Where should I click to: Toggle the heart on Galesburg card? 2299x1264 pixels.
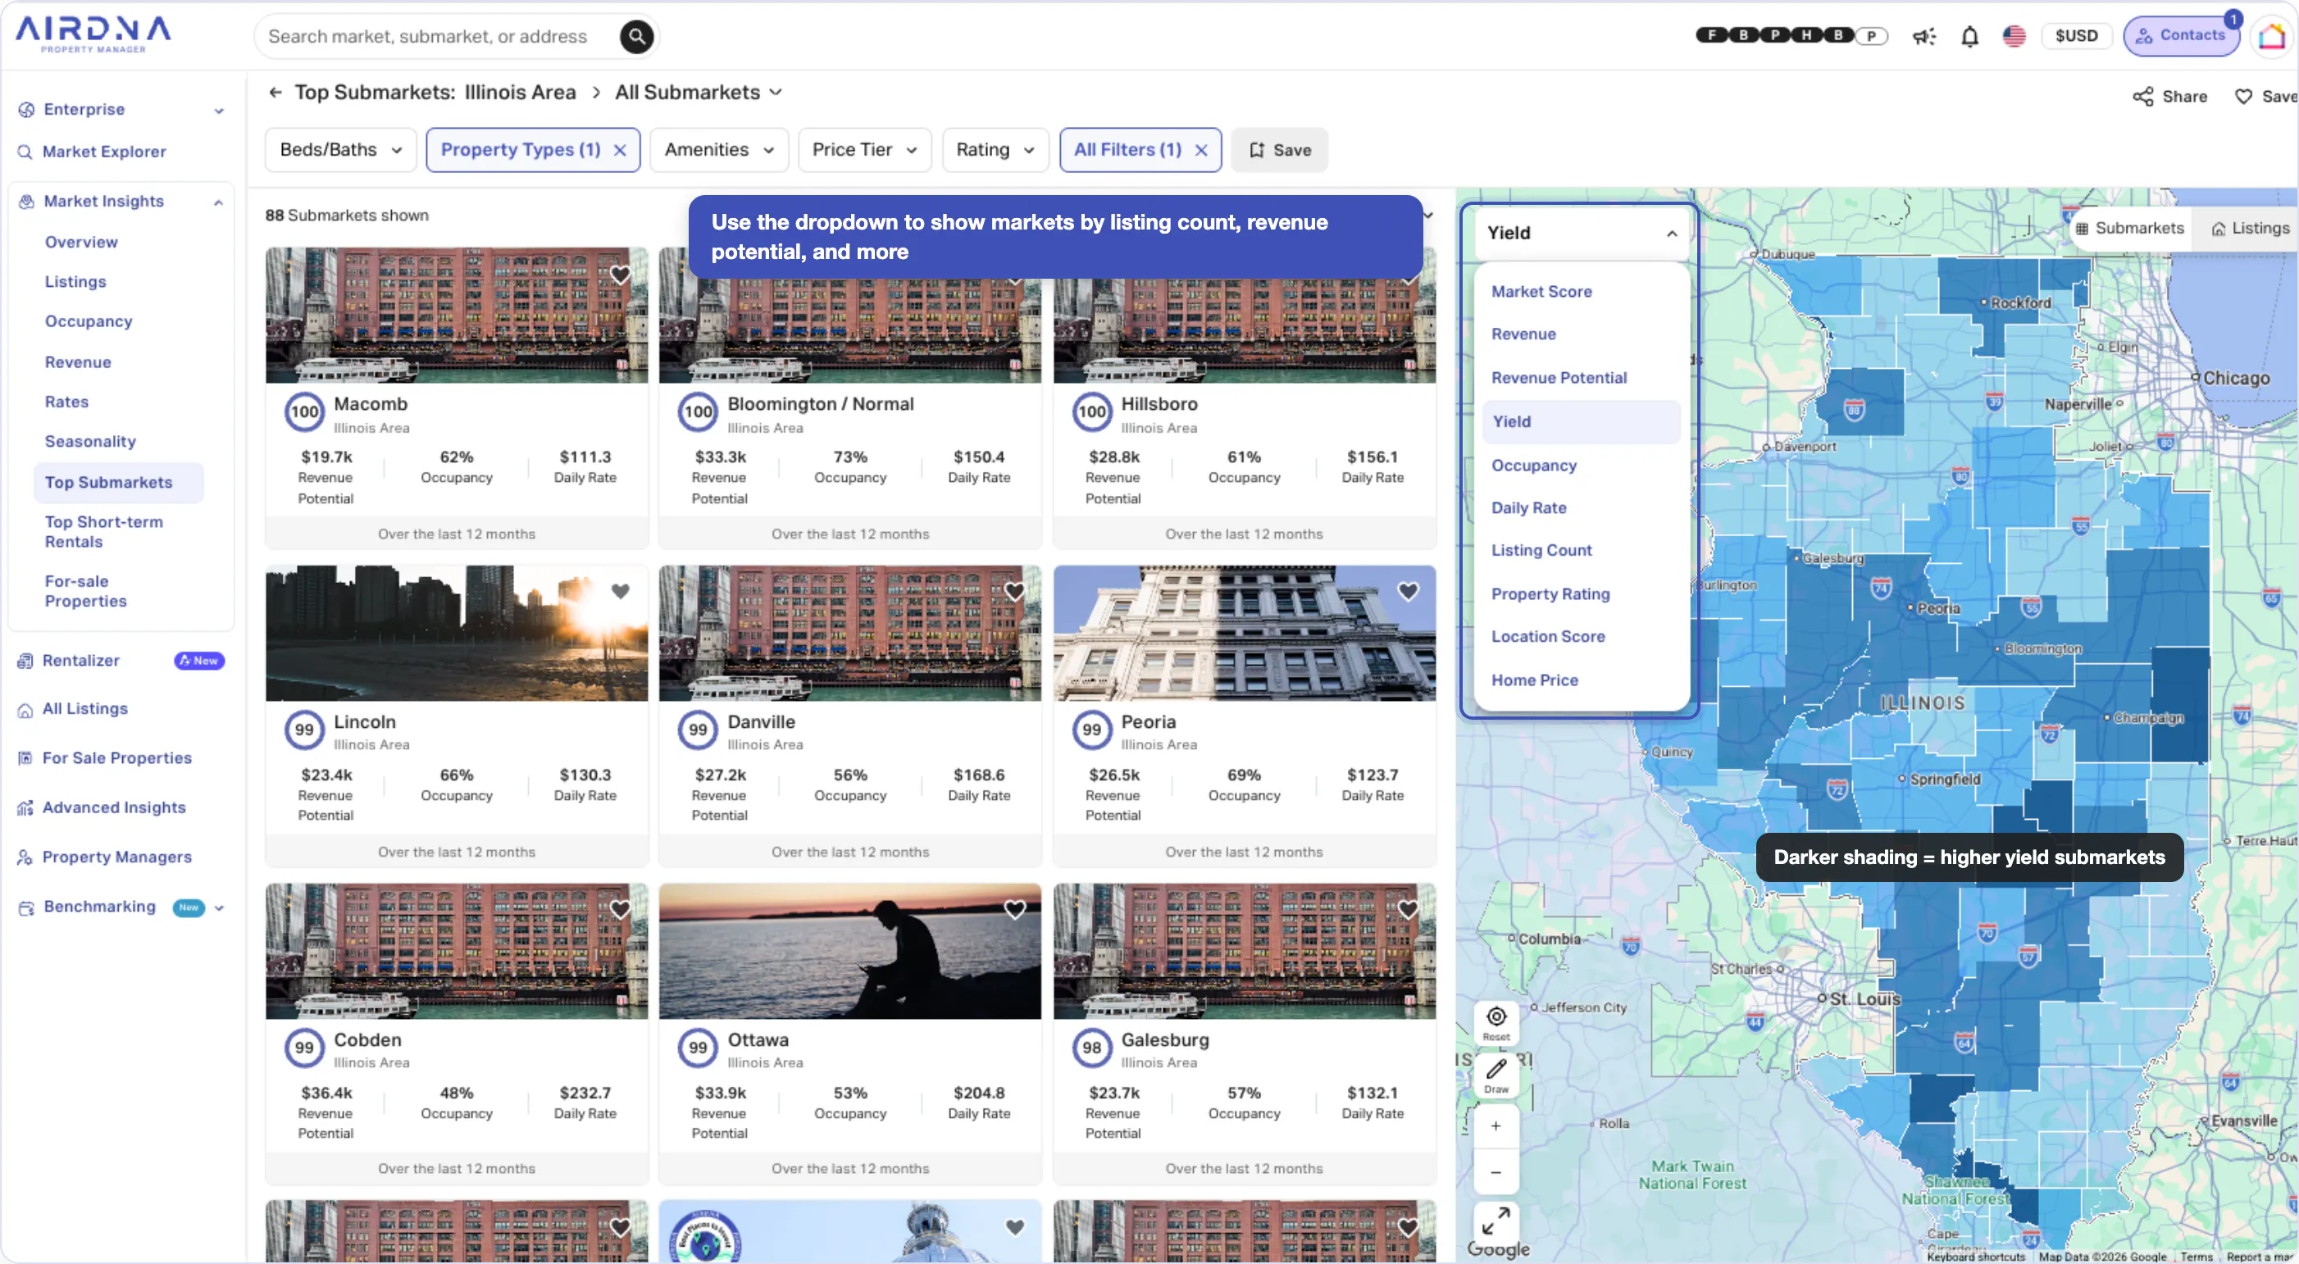click(x=1409, y=909)
